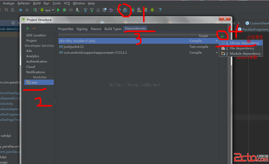
Task: Select the {dir=libs, include=[*.jar]} dependency row
Action: point(138,41)
